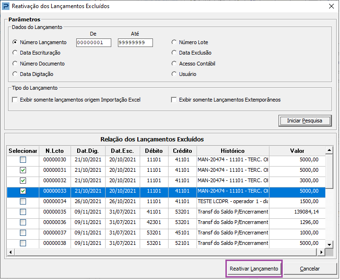Uncheck the box for entry 00000032
340x280 pixels.
[x=23, y=181]
